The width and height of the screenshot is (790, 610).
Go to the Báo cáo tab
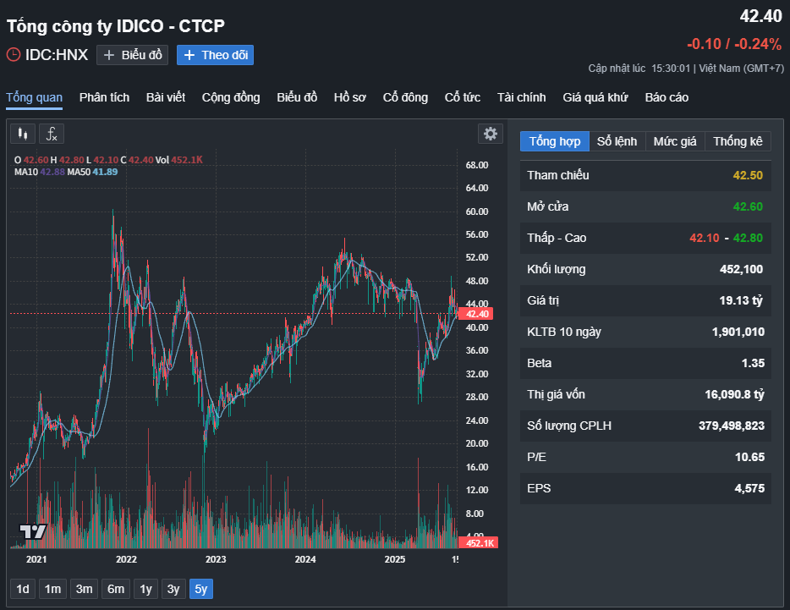pyautogui.click(x=667, y=97)
